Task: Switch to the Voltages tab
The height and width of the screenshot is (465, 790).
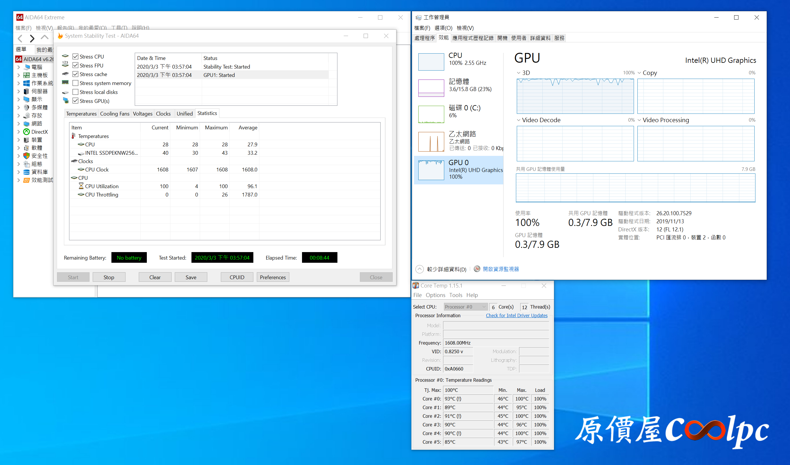Action: 143,114
